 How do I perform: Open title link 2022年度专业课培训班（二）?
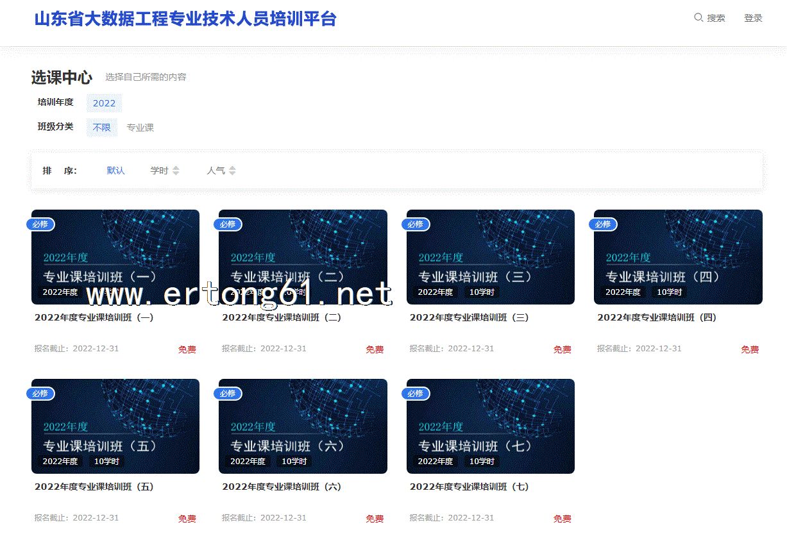(x=282, y=317)
